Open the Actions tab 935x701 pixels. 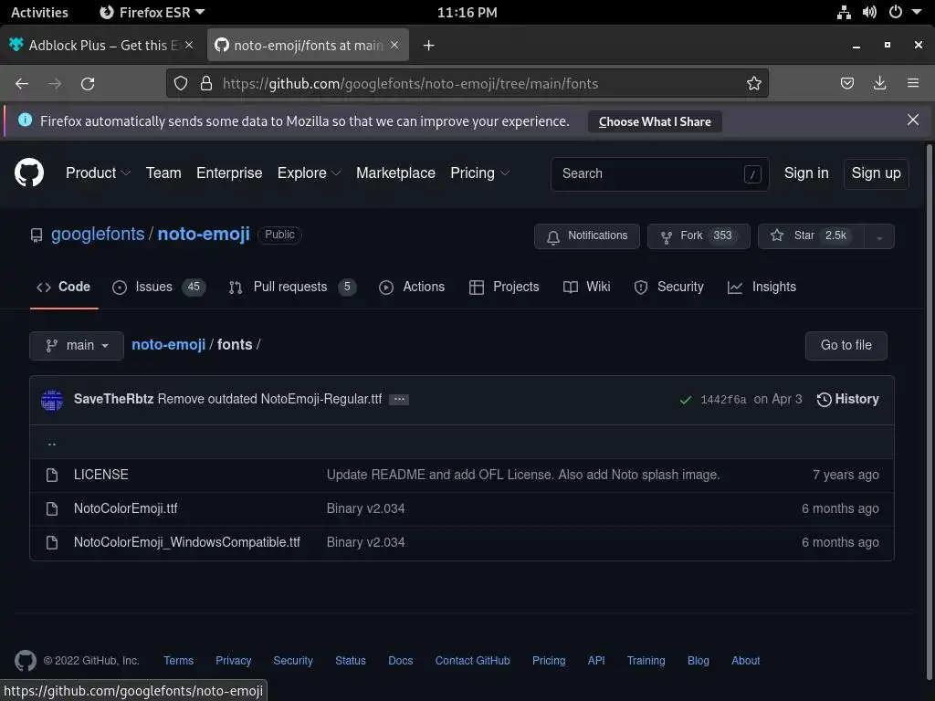[412, 287]
